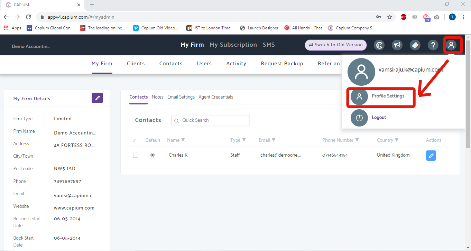The image size is (471, 251).
Task: Click into the Quick Search field
Action: click(x=211, y=120)
